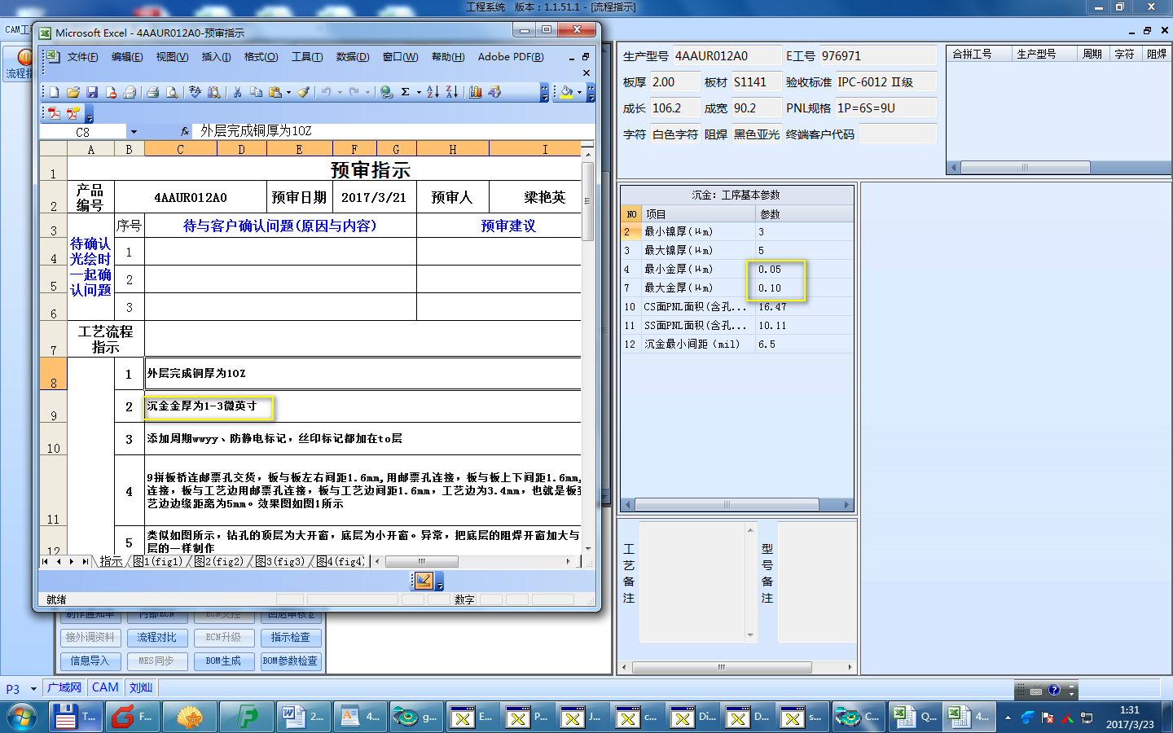The image size is (1173, 733).
Task: Click the BOM生成 button
Action: [x=223, y=661]
